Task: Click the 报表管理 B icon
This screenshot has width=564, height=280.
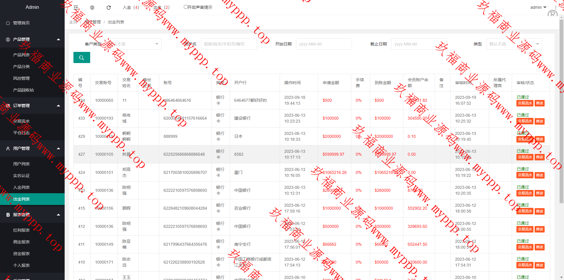Action: click(8, 215)
